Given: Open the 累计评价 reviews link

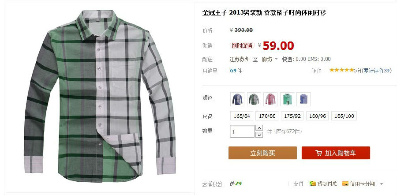Looking at the screenshot, I should [x=378, y=71].
